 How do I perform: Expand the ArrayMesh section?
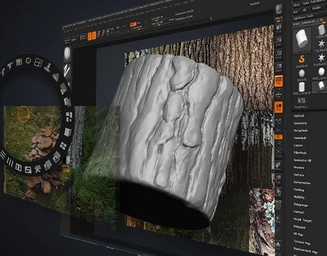pyautogui.click(x=301, y=131)
